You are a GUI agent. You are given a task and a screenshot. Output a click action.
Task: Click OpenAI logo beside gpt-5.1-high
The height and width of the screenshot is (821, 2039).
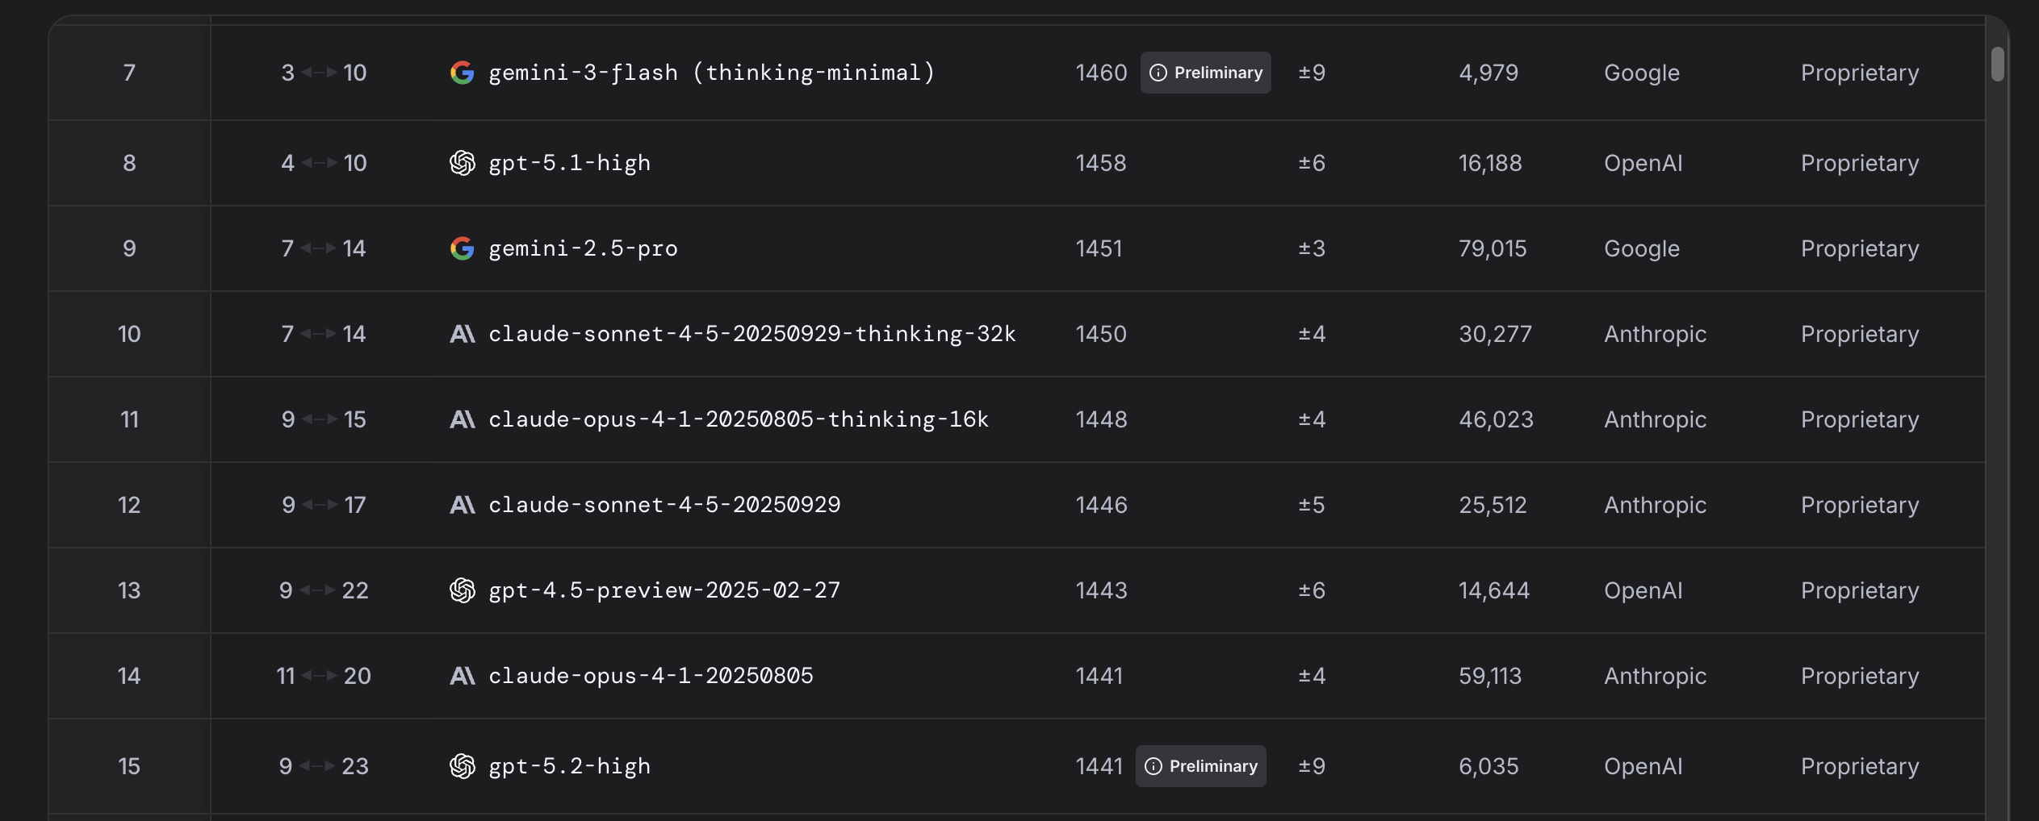[x=462, y=163]
